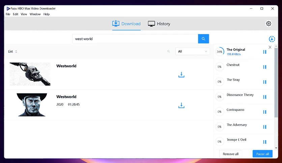The width and height of the screenshot is (282, 163).
Task: Click the Dissonance Theory episode title
Action: (240, 95)
